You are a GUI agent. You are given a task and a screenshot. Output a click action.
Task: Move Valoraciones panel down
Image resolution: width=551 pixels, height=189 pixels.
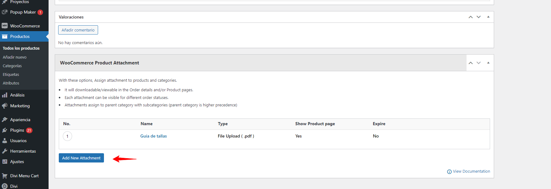tap(479, 17)
